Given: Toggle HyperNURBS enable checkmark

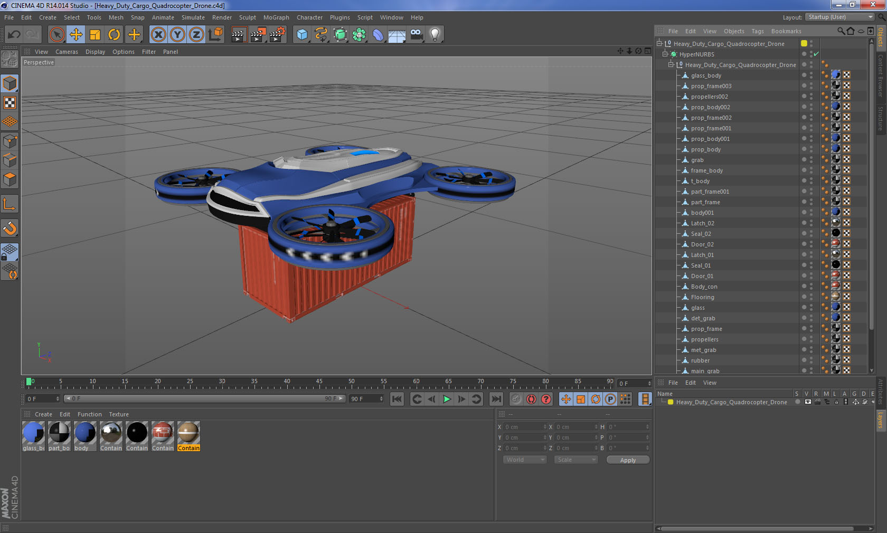Looking at the screenshot, I should pyautogui.click(x=816, y=54).
